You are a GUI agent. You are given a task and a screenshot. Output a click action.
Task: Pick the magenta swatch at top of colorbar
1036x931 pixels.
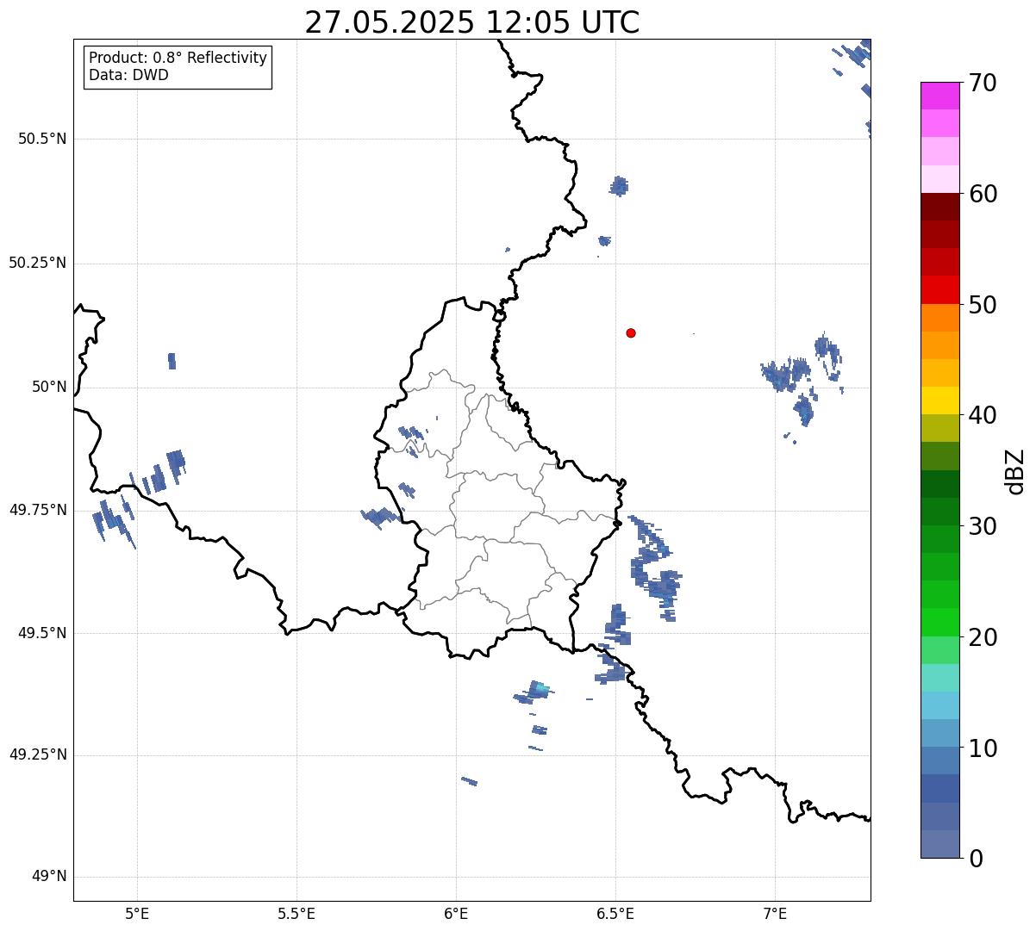tap(939, 96)
